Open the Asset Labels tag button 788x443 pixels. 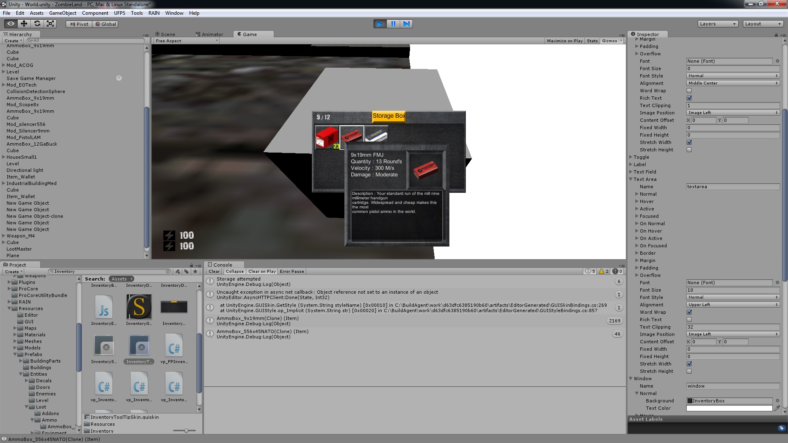click(x=781, y=428)
